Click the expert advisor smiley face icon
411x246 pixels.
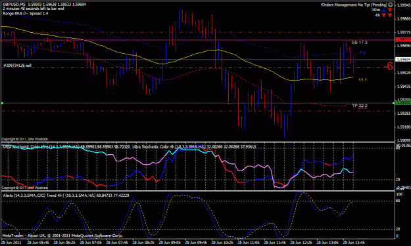coord(391,5)
